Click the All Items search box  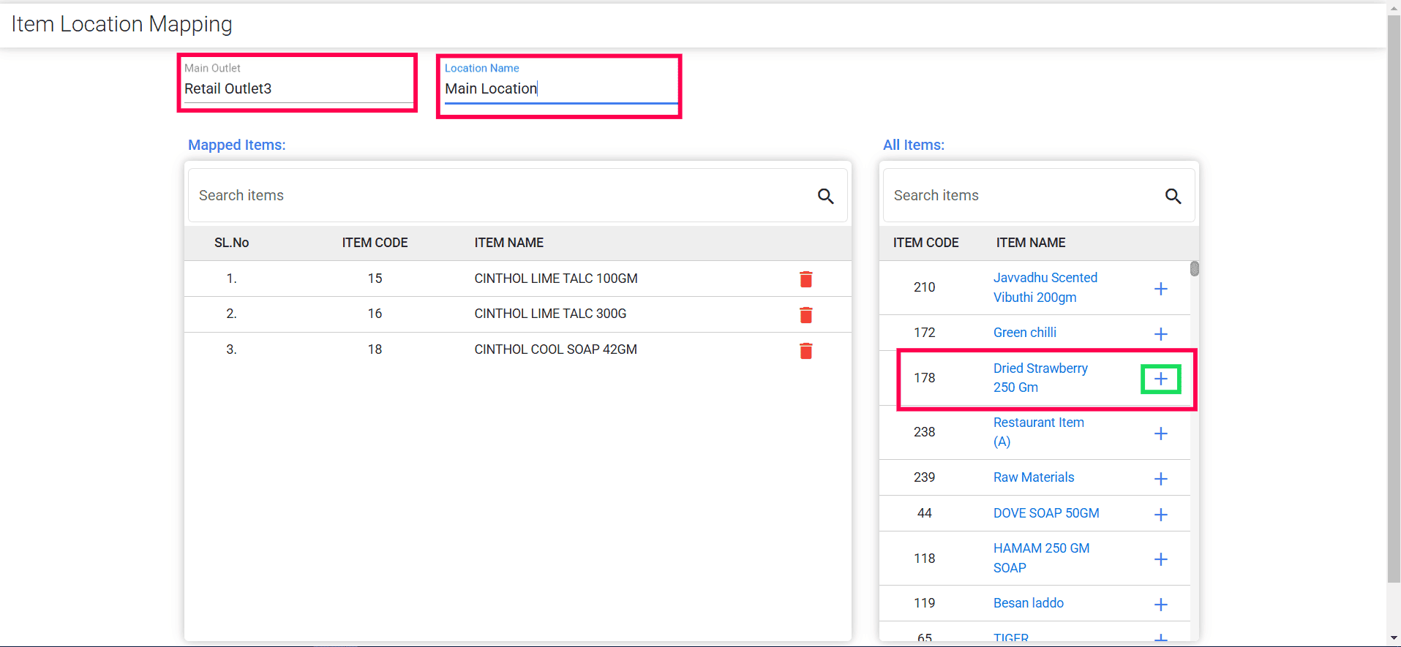tap(1021, 196)
